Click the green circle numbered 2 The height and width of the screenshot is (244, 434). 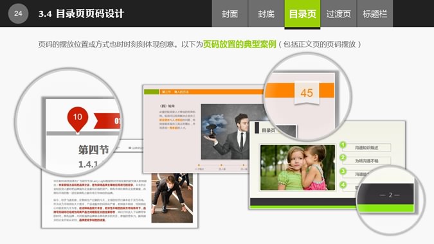[343, 157]
